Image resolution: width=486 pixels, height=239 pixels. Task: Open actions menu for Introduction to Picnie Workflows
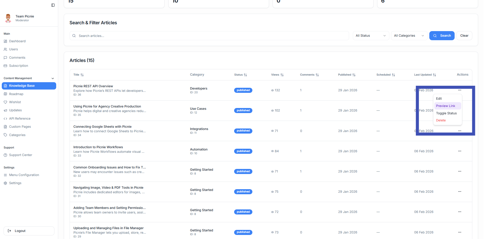[459, 151]
